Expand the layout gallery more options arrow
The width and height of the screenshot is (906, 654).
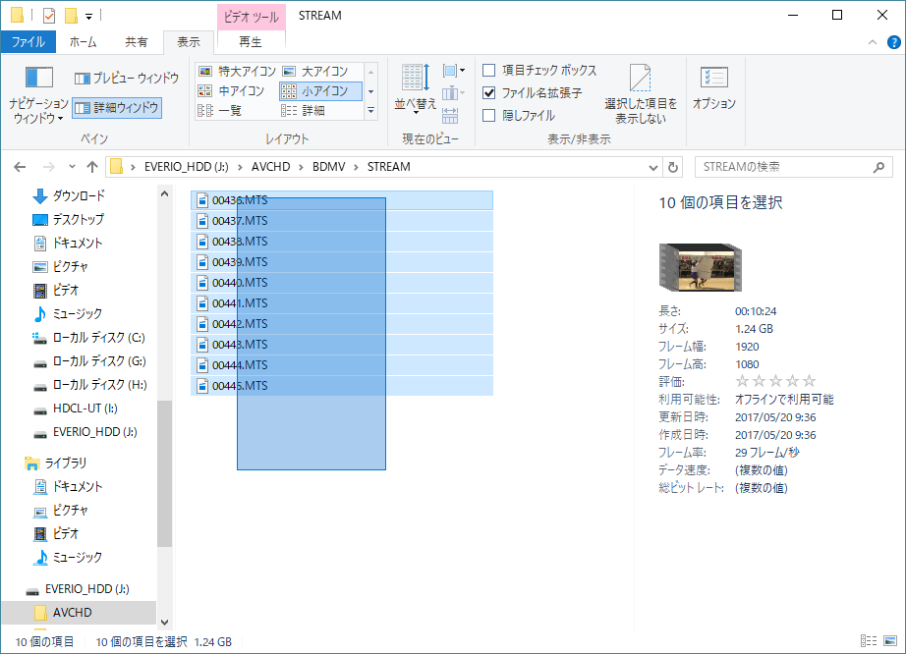[x=371, y=111]
